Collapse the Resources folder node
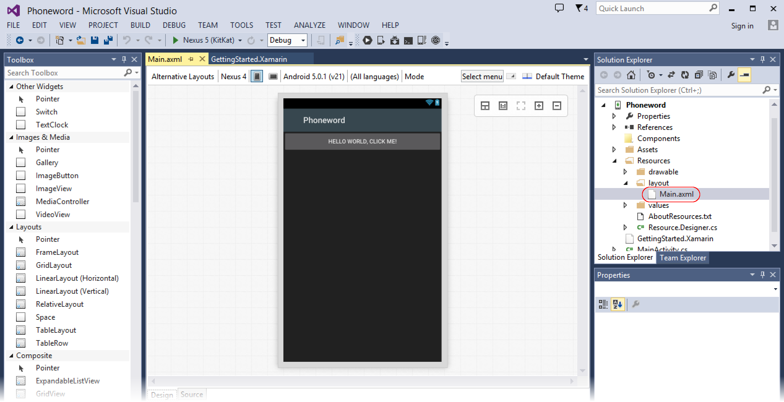Image resolution: width=784 pixels, height=402 pixels. (x=615, y=161)
